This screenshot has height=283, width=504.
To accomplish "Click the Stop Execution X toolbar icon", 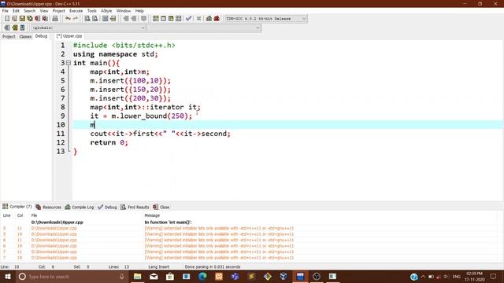I will (198, 19).
